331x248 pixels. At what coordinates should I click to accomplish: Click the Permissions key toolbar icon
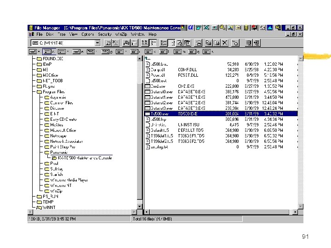(x=235, y=43)
